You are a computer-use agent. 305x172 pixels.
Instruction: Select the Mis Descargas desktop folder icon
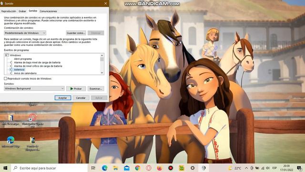coord(10,120)
